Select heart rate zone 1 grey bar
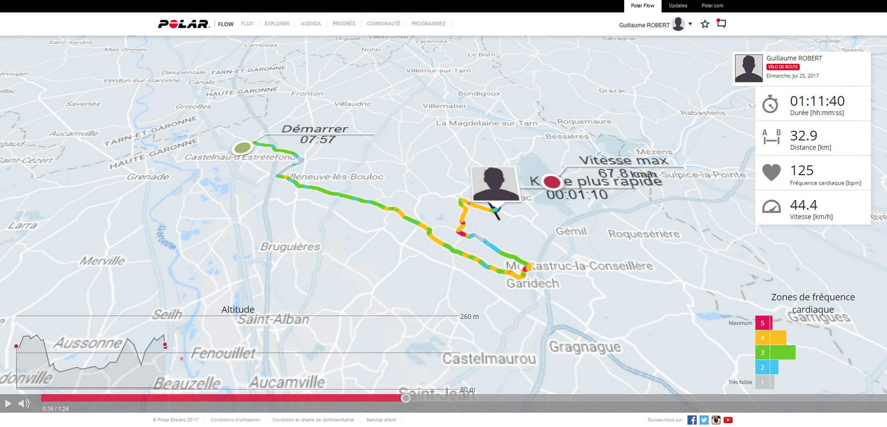887x427 pixels. (x=764, y=382)
